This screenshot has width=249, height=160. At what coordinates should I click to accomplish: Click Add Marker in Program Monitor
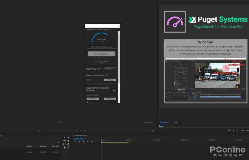coord(229,131)
